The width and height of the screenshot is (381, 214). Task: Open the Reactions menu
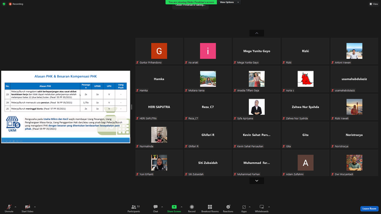(x=228, y=208)
